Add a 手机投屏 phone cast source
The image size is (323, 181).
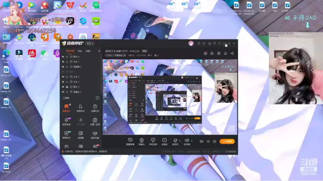click(153, 142)
